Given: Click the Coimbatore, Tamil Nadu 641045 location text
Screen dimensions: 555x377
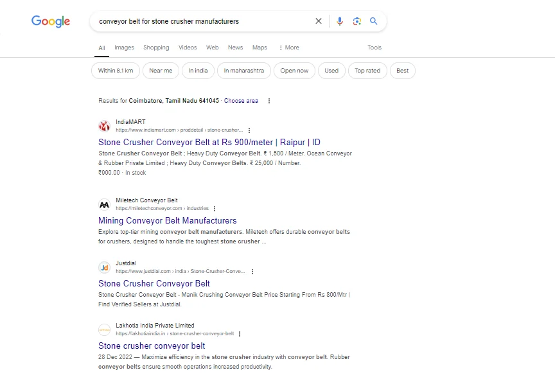Looking at the screenshot, I should (174, 101).
